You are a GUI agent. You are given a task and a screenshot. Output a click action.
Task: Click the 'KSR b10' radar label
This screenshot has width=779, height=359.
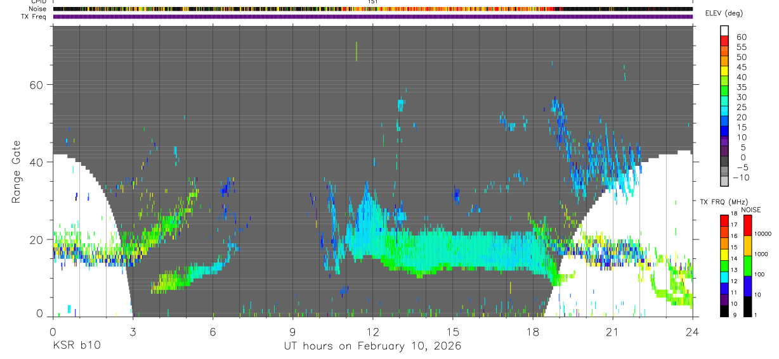pyautogui.click(x=77, y=346)
